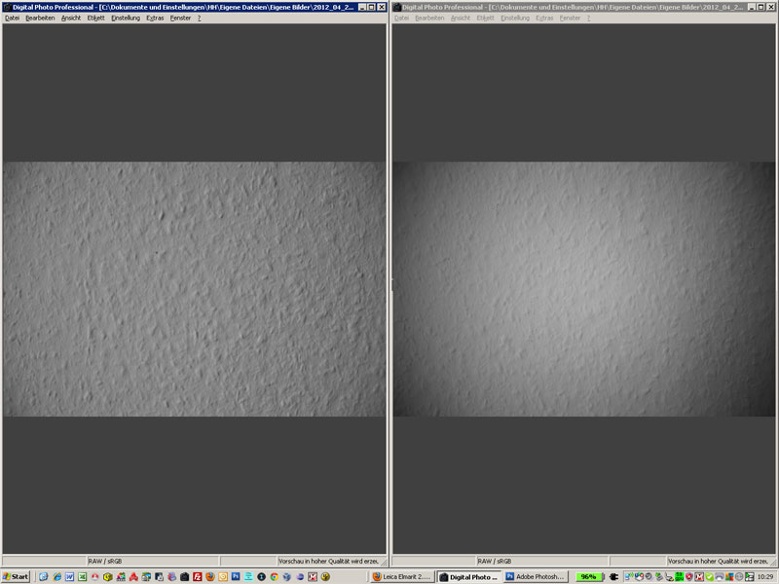779x584 pixels.
Task: Switch to Leica Elmarit Firefox taskbar button
Action: click(402, 576)
